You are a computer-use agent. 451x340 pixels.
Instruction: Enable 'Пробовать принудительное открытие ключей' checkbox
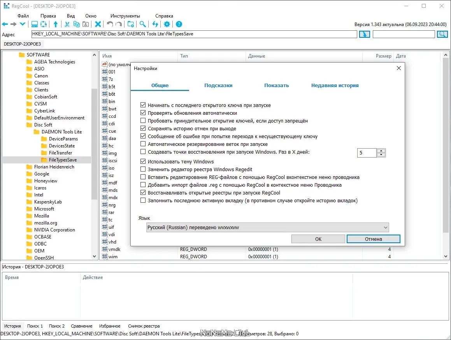tap(143, 121)
